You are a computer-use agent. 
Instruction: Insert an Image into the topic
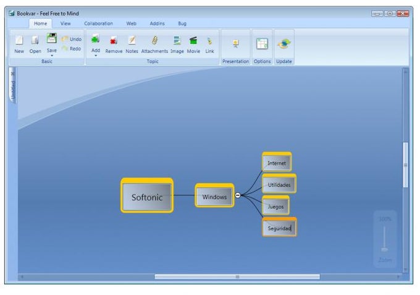coord(177,45)
